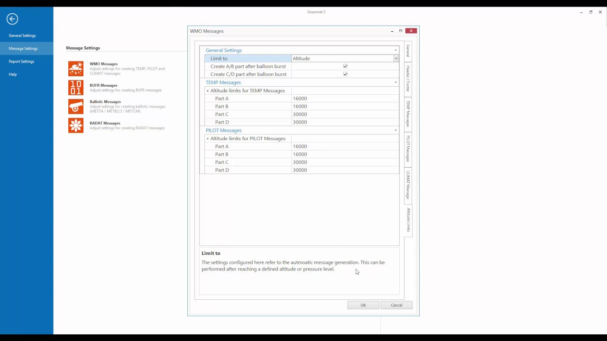
Task: Collapse the General Settings section
Action: [x=395, y=50]
